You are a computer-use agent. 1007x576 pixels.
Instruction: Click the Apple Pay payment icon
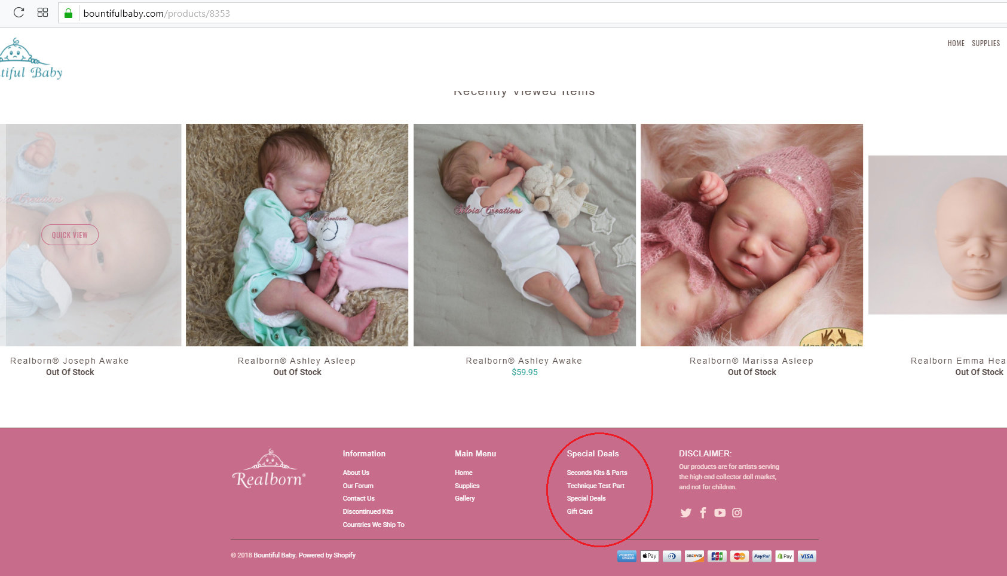[x=650, y=556]
